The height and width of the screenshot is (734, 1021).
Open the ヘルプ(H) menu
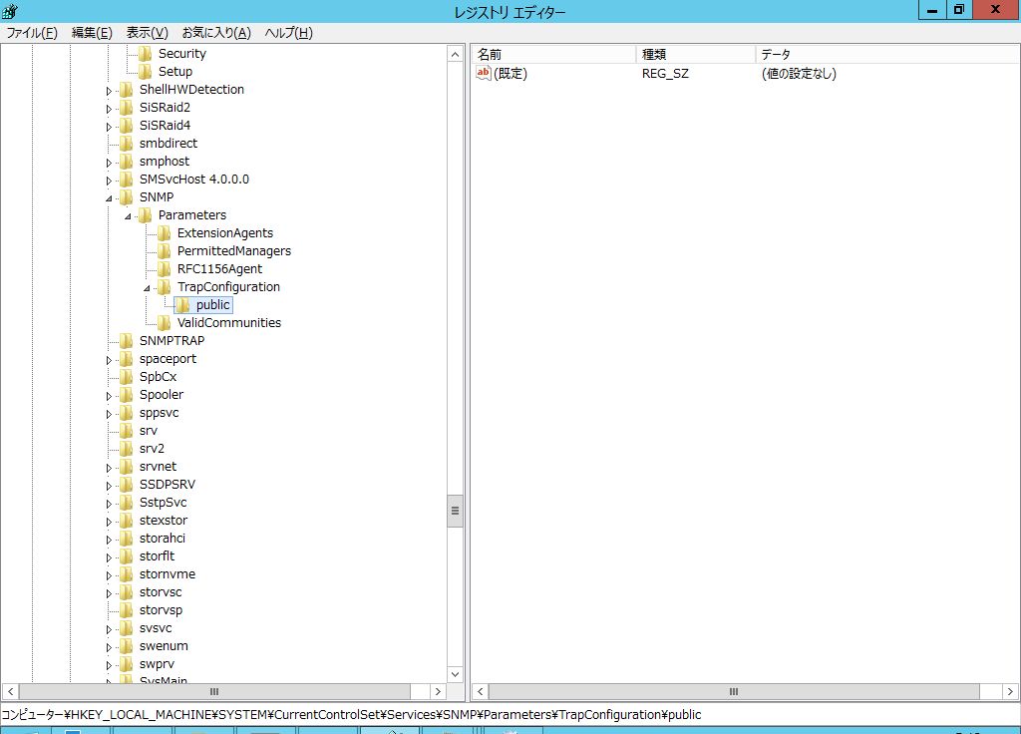pos(288,33)
